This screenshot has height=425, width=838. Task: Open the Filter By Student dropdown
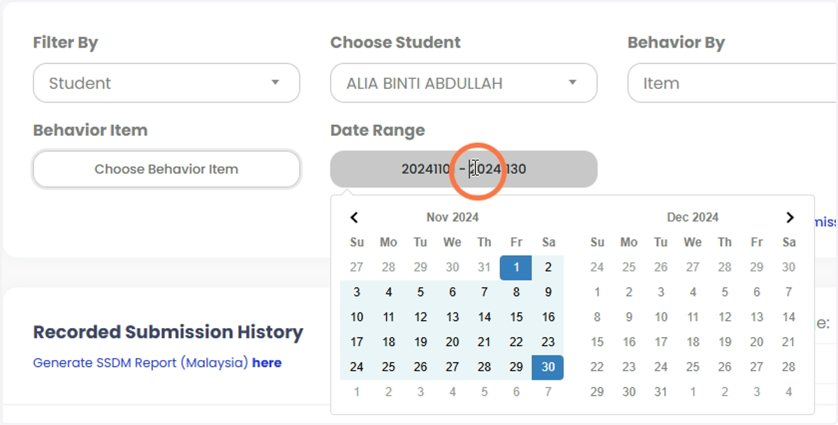[166, 83]
